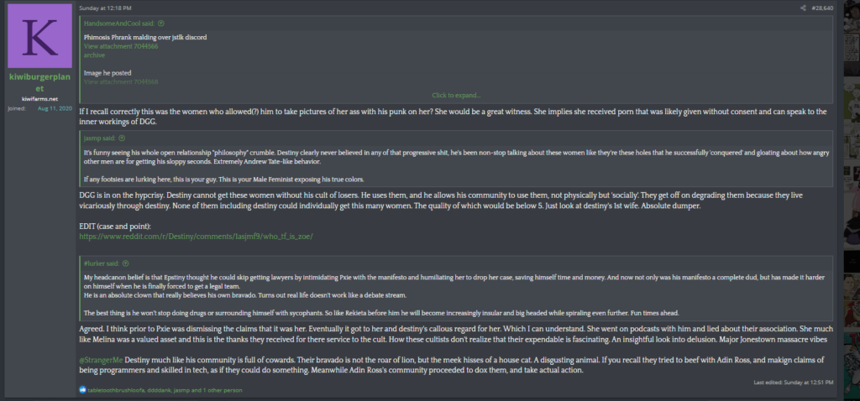Open View attachment 7044566 link
This screenshot has height=401, width=860.
[121, 47]
